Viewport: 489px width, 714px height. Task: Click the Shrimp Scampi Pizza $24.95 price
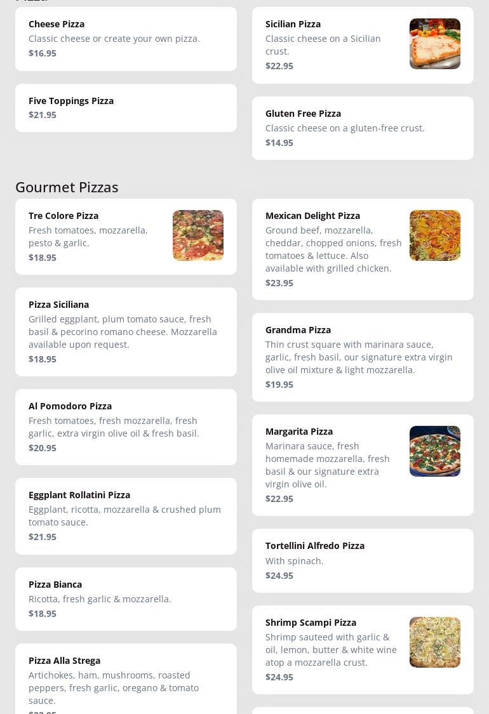pos(279,677)
